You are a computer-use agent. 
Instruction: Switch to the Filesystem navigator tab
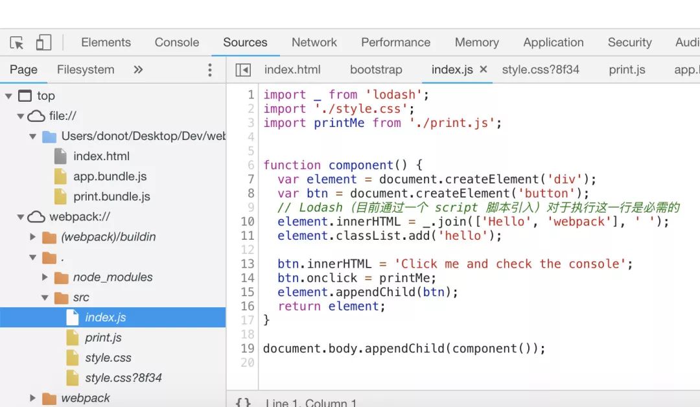pyautogui.click(x=86, y=69)
